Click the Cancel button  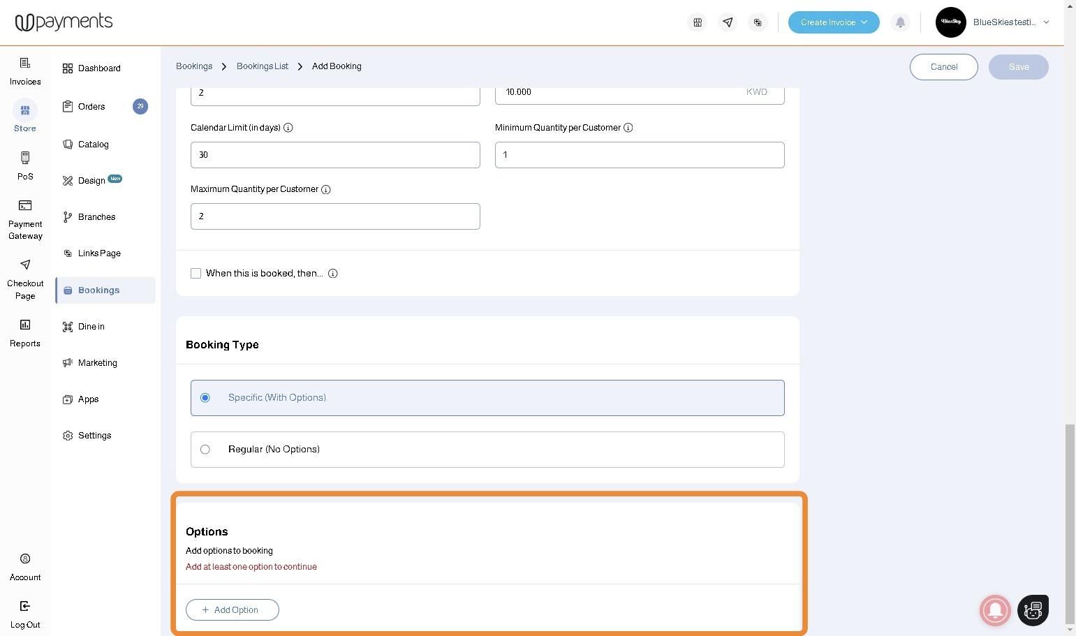(x=943, y=67)
